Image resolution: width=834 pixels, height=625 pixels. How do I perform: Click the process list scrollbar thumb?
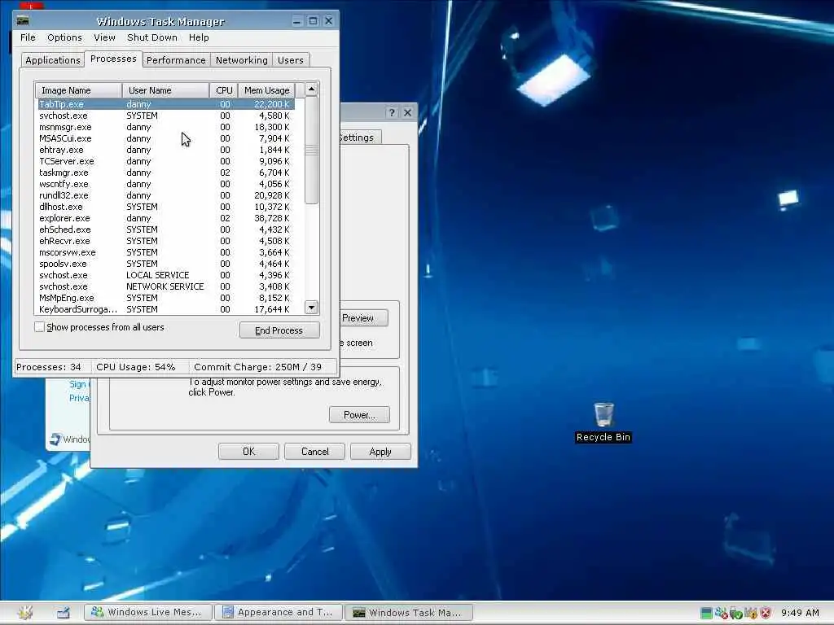click(312, 150)
